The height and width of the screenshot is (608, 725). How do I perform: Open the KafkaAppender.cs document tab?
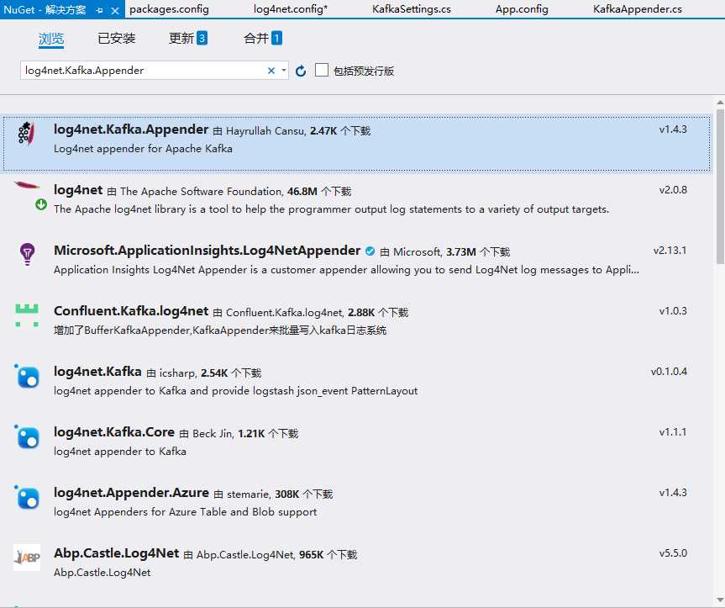637,9
